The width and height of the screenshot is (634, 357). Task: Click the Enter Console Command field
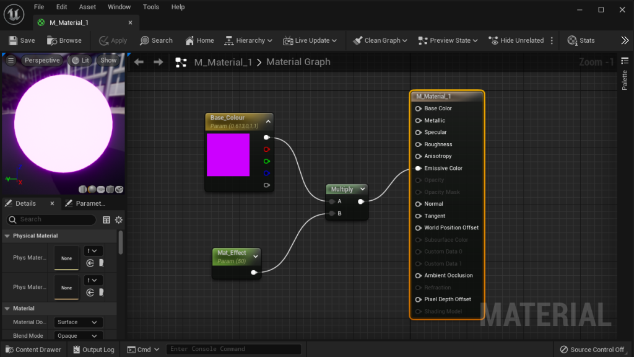coord(233,349)
